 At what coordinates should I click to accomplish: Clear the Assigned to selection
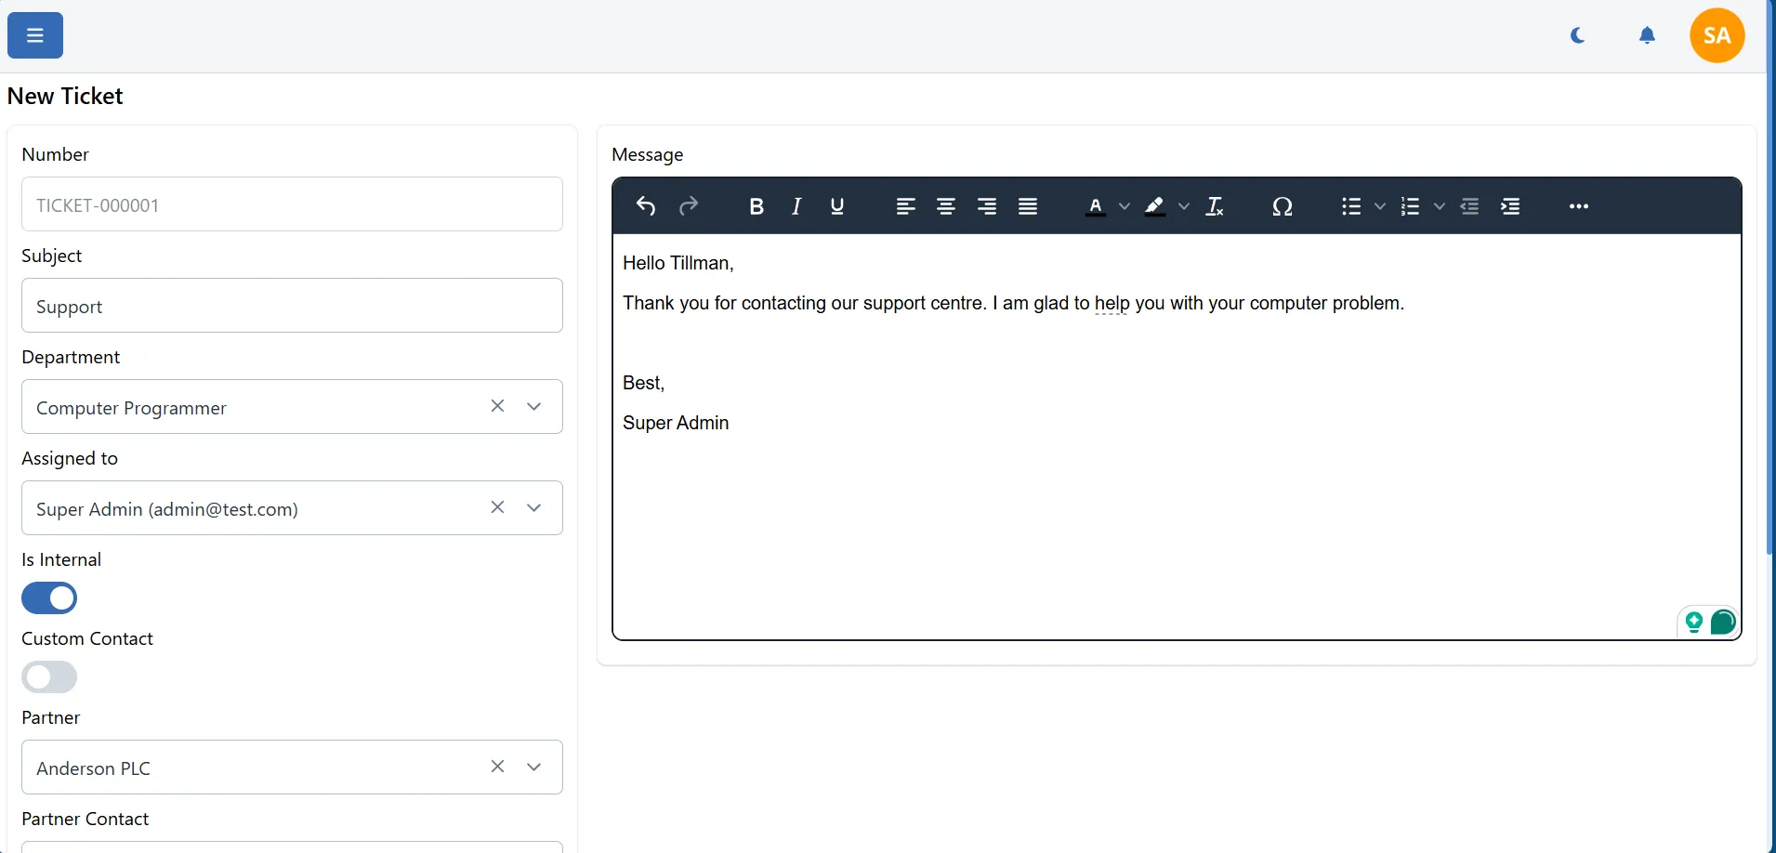[x=498, y=507]
